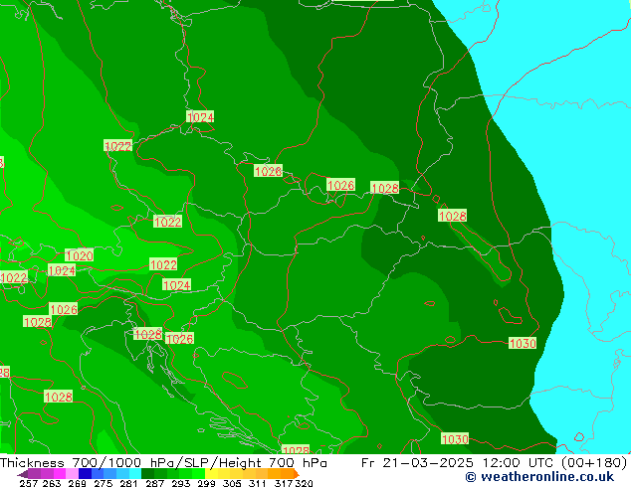631x487 pixels.
Task: Click the 269 legend value
Action: [77, 483]
